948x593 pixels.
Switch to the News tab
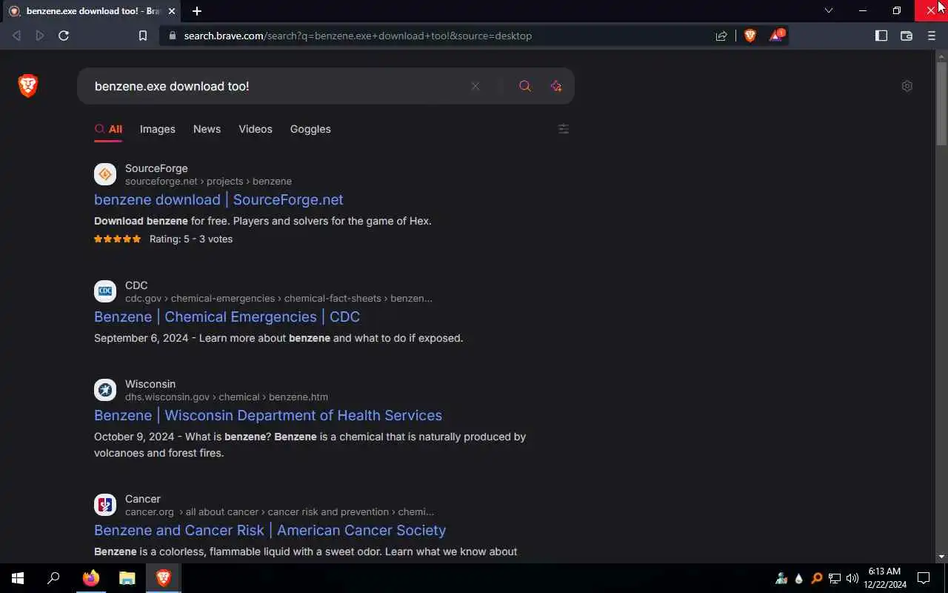(207, 129)
